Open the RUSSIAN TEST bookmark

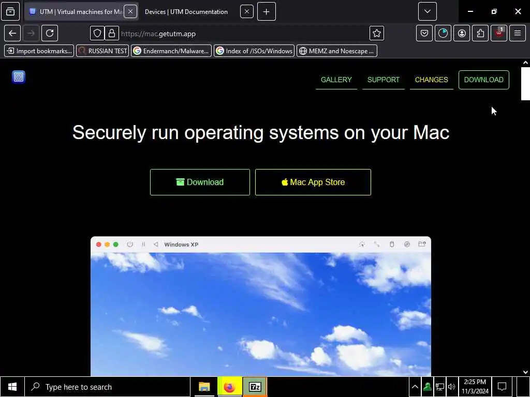[x=102, y=51]
